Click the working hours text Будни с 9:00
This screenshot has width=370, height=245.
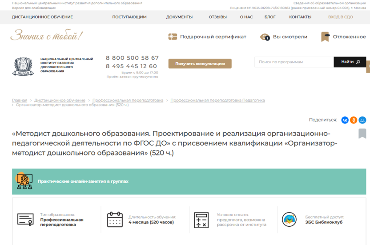140,73
